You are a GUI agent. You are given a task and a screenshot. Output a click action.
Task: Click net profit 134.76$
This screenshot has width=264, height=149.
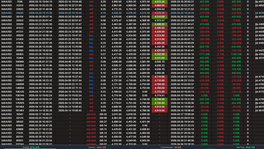point(236,69)
